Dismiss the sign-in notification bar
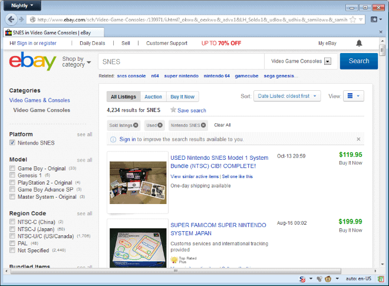Image resolution: width=389 pixels, height=286 pixels. click(358, 139)
